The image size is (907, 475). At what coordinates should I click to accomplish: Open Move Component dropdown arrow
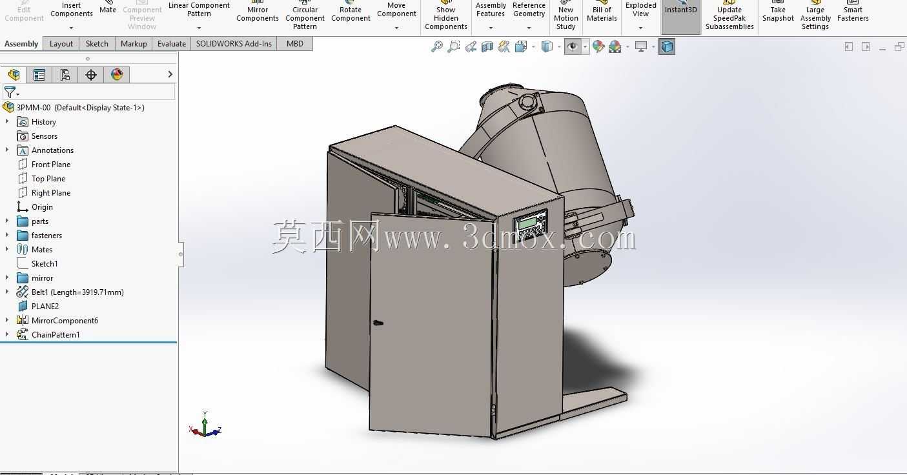[x=396, y=28]
